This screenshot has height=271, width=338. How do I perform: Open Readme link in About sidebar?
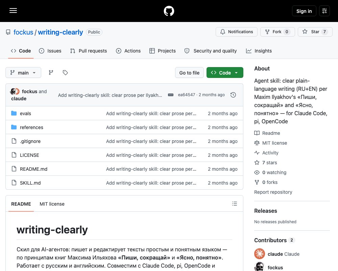point(267,133)
